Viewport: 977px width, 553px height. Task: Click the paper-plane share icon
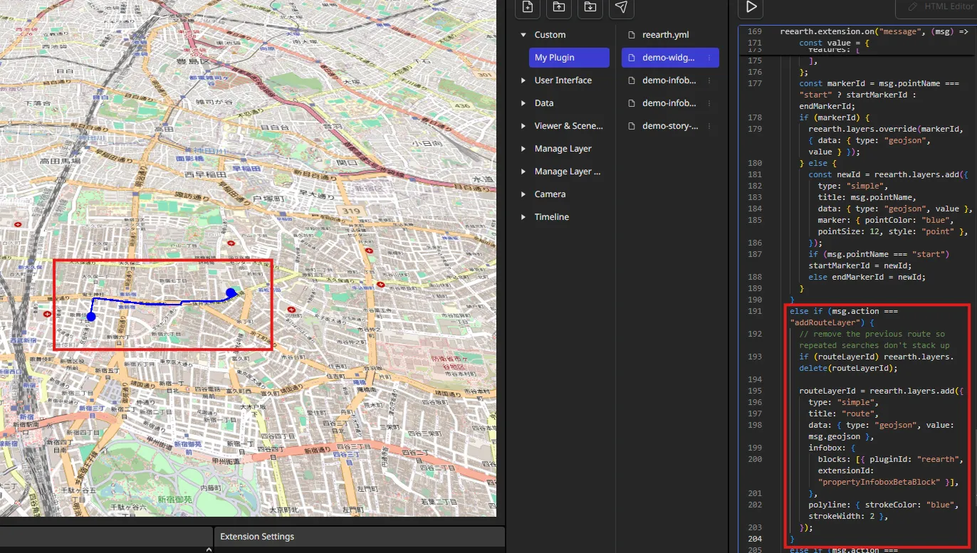pos(622,6)
